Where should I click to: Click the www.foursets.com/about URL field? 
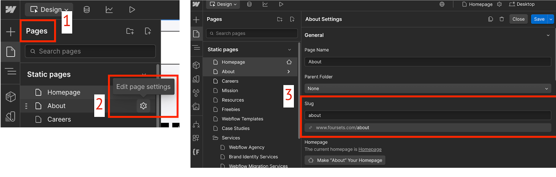tap(428, 127)
